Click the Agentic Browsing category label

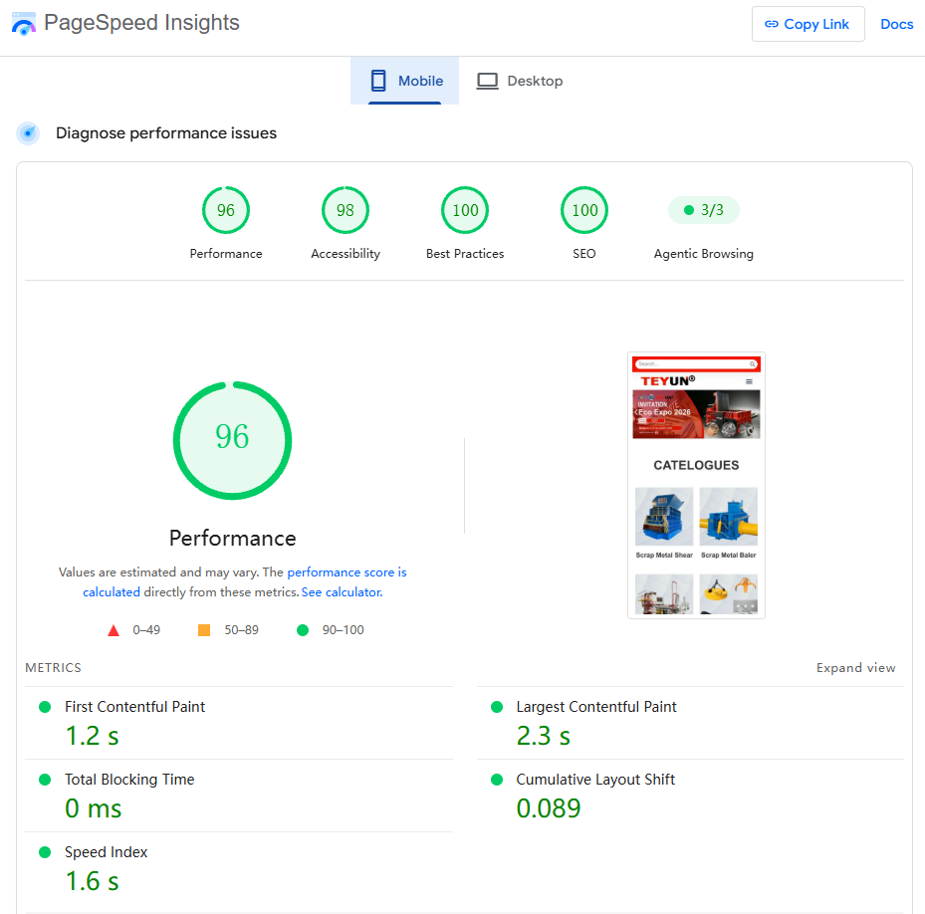pos(703,254)
